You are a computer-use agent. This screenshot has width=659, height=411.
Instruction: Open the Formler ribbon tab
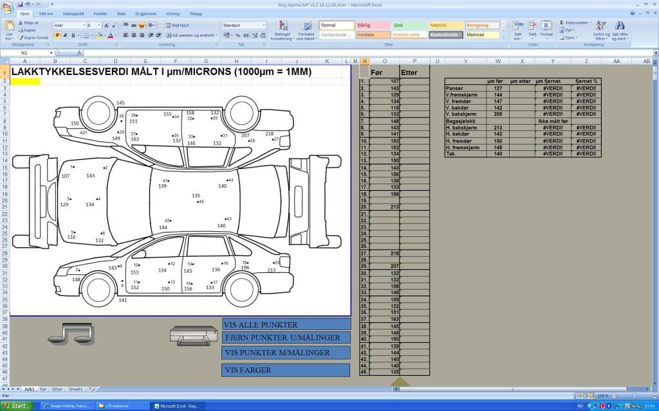point(100,13)
